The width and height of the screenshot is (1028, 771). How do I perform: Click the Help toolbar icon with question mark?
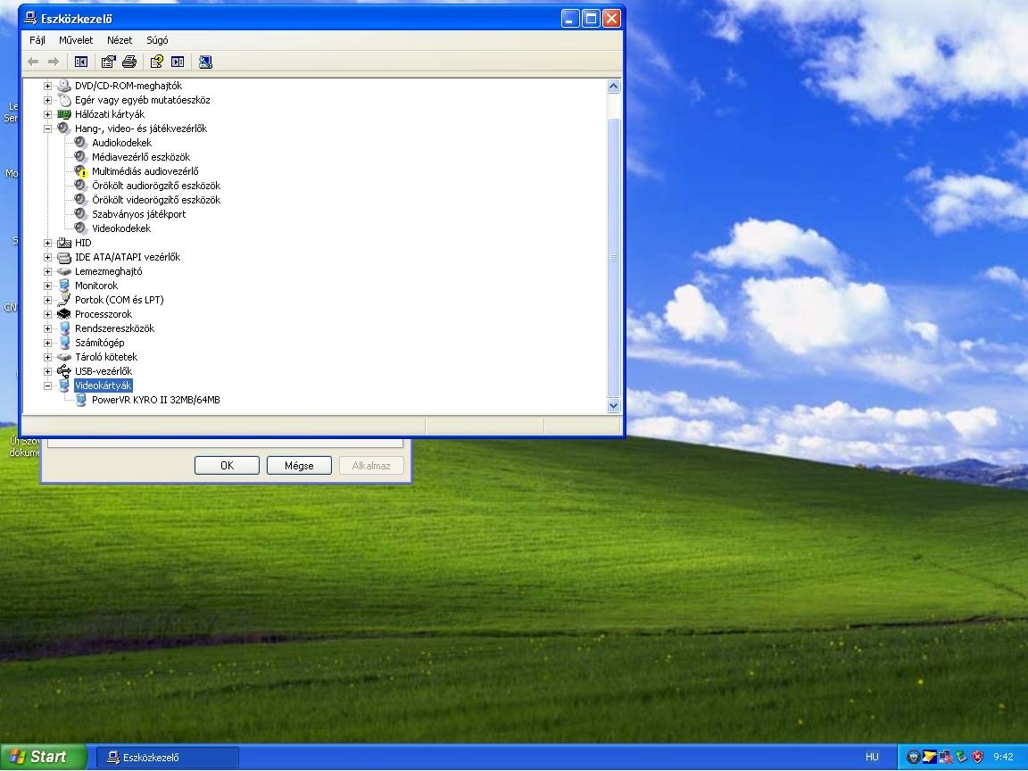[x=157, y=62]
